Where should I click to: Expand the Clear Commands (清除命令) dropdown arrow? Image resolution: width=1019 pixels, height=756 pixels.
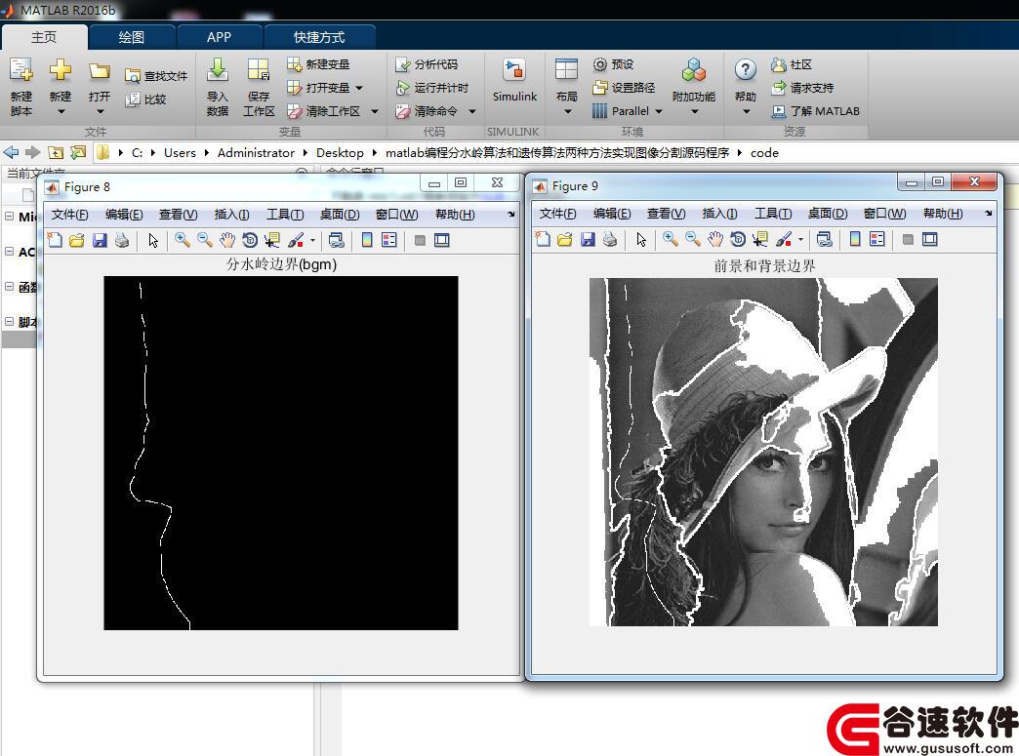(472, 111)
